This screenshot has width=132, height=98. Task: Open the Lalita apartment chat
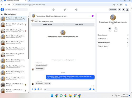(13, 55)
